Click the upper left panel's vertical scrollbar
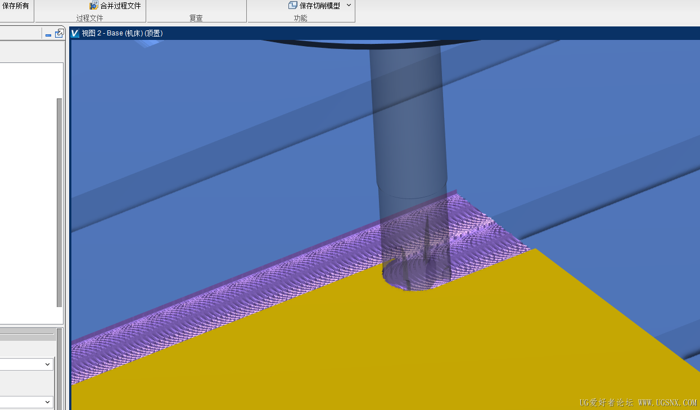This screenshot has height=410, width=700. coord(59,202)
